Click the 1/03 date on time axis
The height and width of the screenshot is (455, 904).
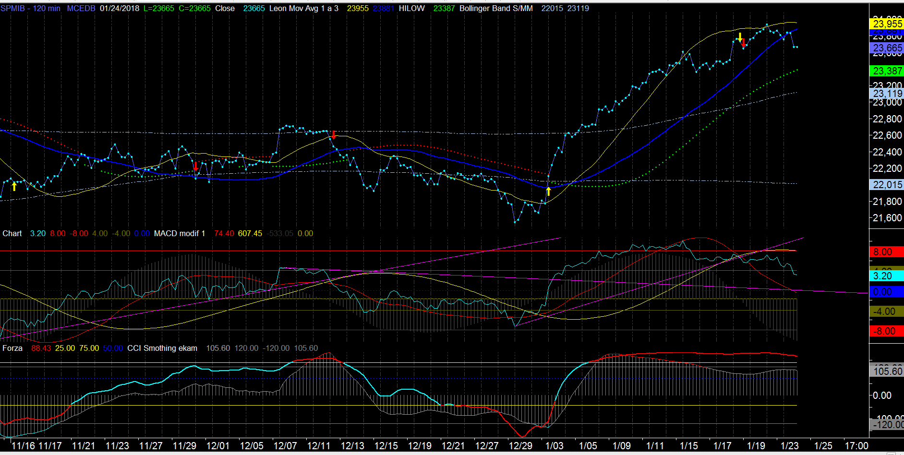click(554, 446)
